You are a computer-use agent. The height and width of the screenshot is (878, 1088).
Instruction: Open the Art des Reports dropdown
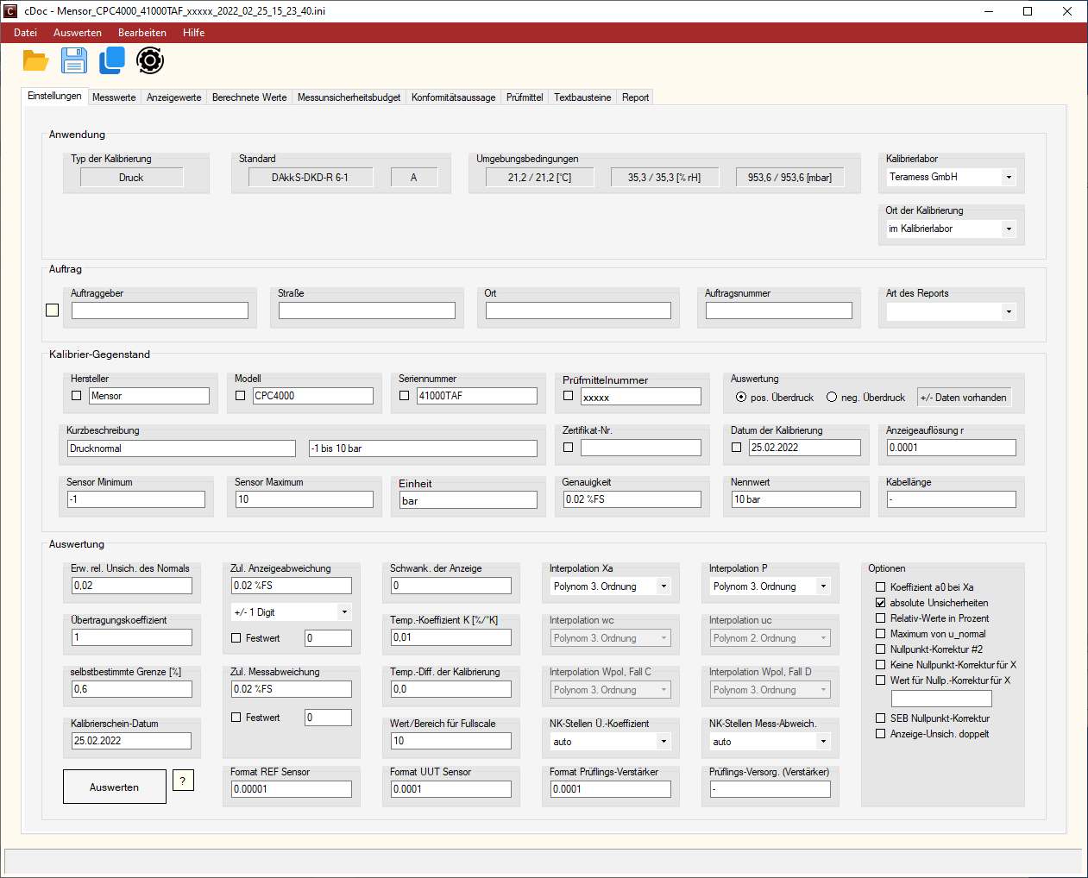[x=1009, y=312]
